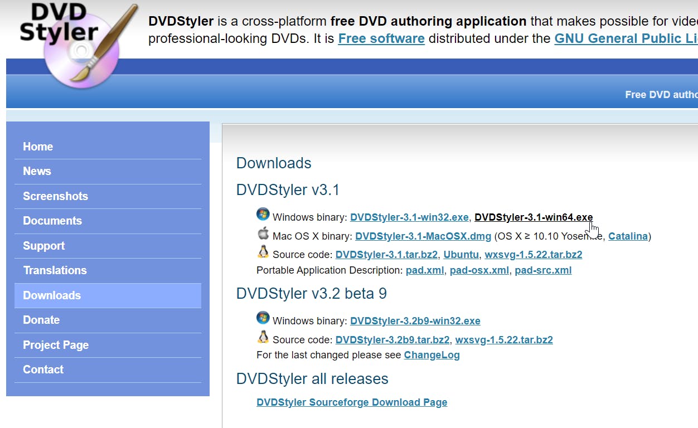Click the 'Source code:' label under v3.2 beta 9

303,340
